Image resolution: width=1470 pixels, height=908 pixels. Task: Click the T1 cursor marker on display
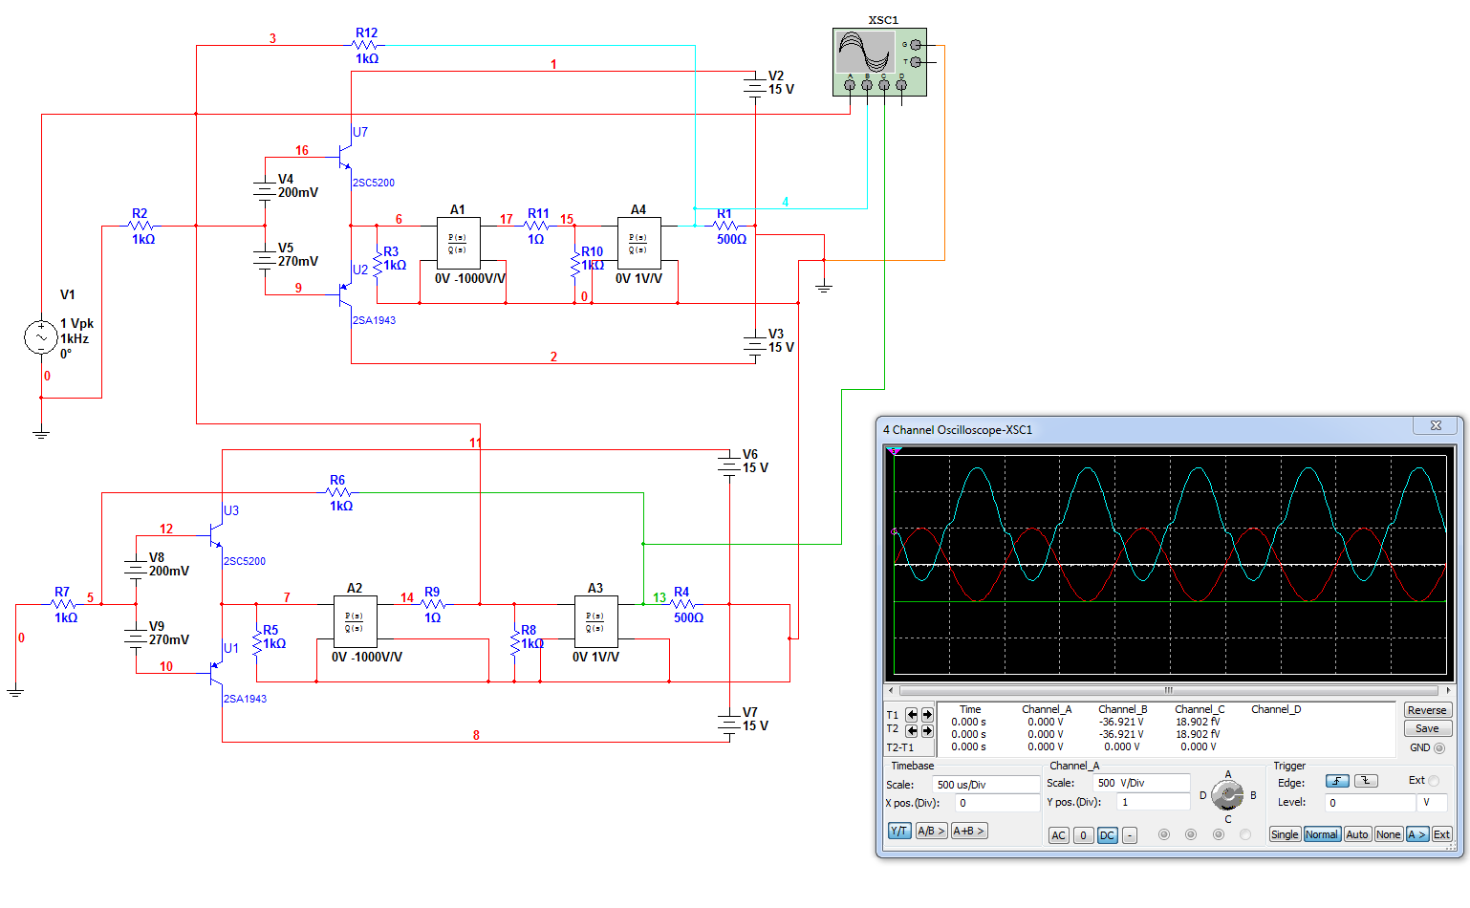click(x=894, y=451)
